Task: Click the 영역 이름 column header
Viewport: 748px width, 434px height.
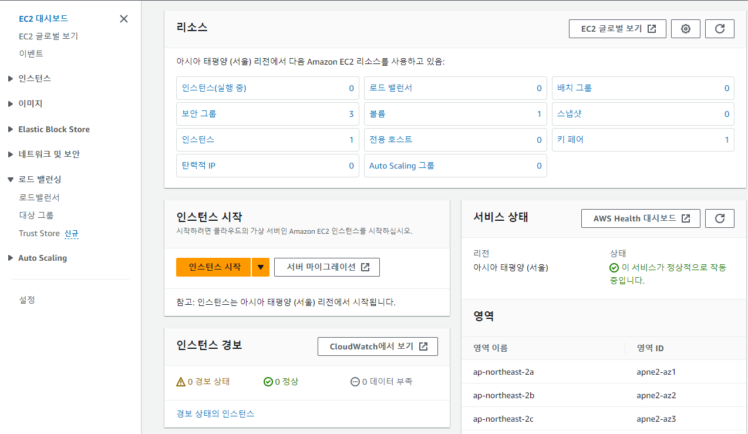Action: (x=490, y=348)
